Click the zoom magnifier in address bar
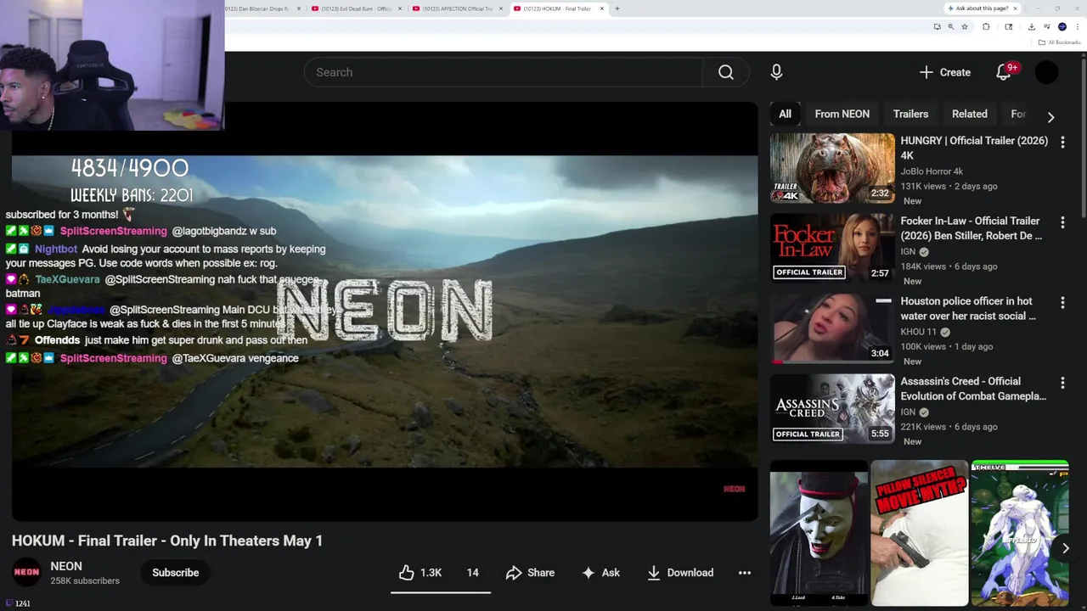The image size is (1087, 611). click(x=950, y=26)
